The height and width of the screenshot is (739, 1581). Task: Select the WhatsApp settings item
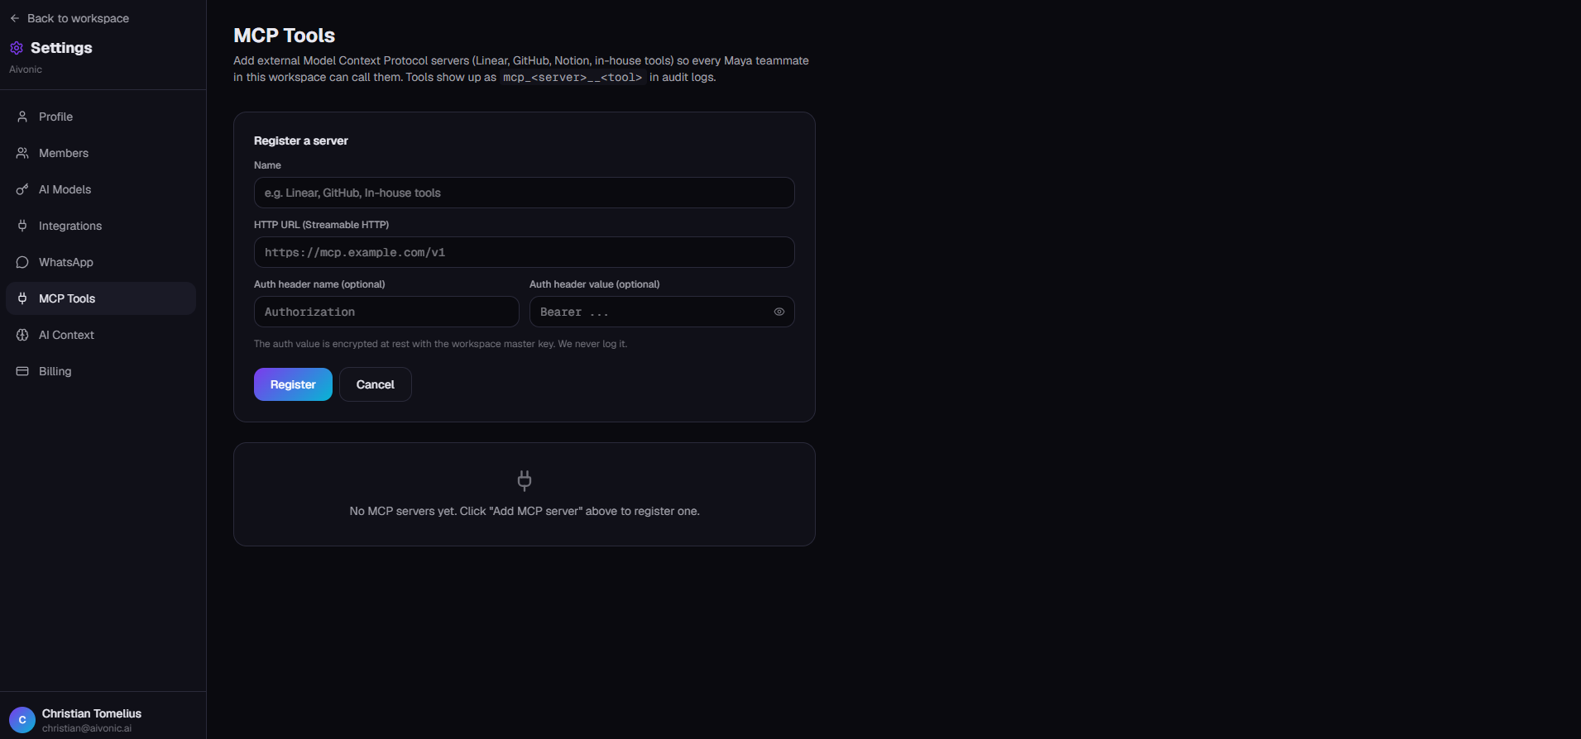pos(101,262)
